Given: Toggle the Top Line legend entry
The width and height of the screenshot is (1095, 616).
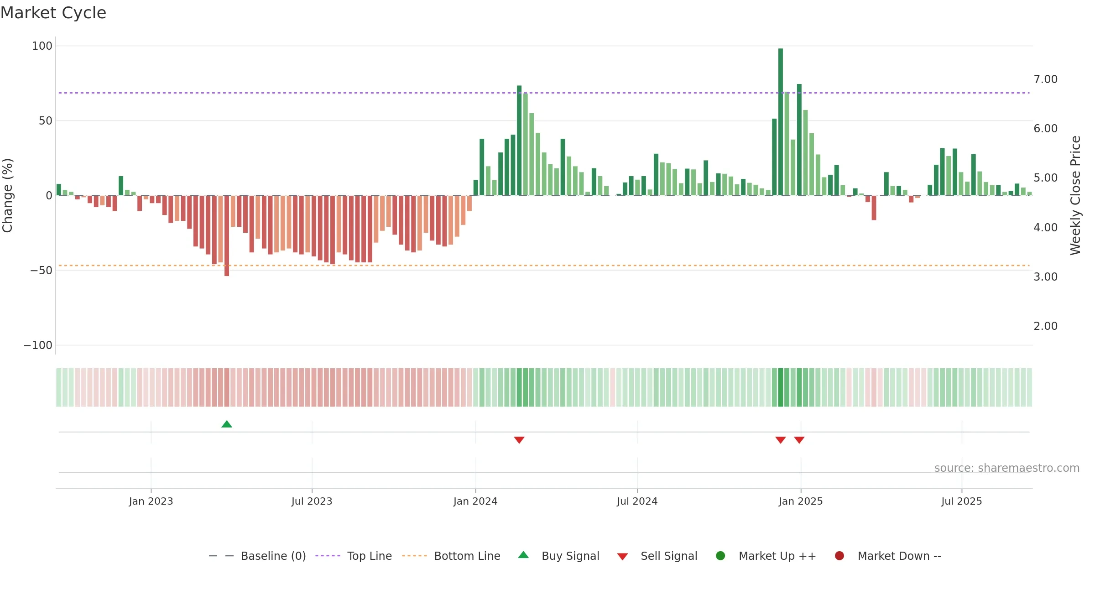Looking at the screenshot, I should tap(354, 556).
